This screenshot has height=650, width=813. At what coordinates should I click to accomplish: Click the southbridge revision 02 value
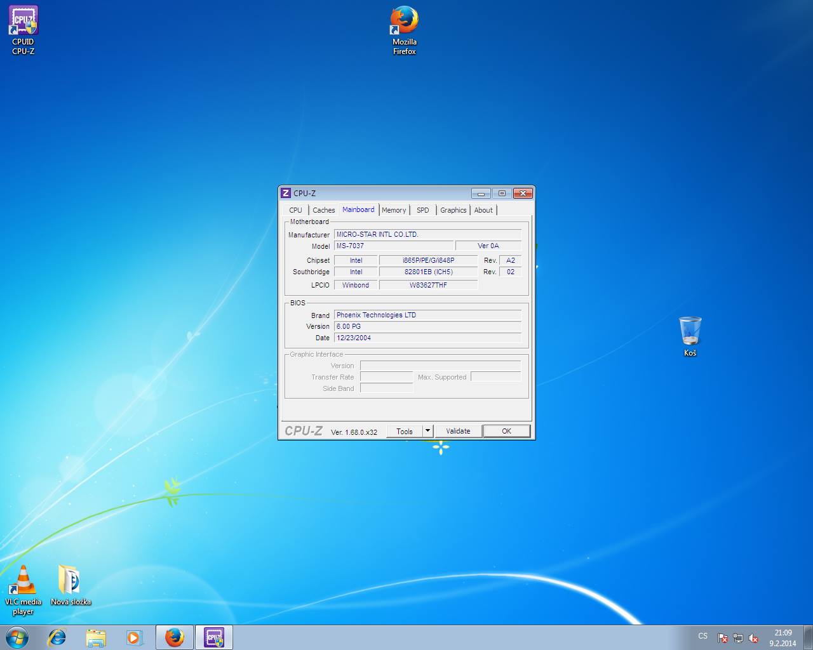[x=511, y=272]
